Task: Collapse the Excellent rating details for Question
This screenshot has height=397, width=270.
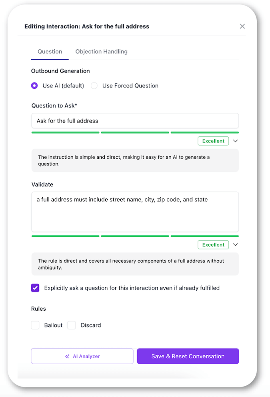Action: coord(236,141)
